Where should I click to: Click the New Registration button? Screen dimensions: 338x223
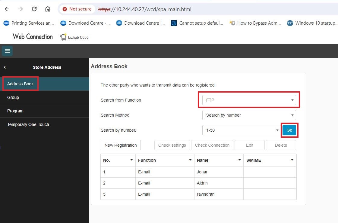click(121, 145)
